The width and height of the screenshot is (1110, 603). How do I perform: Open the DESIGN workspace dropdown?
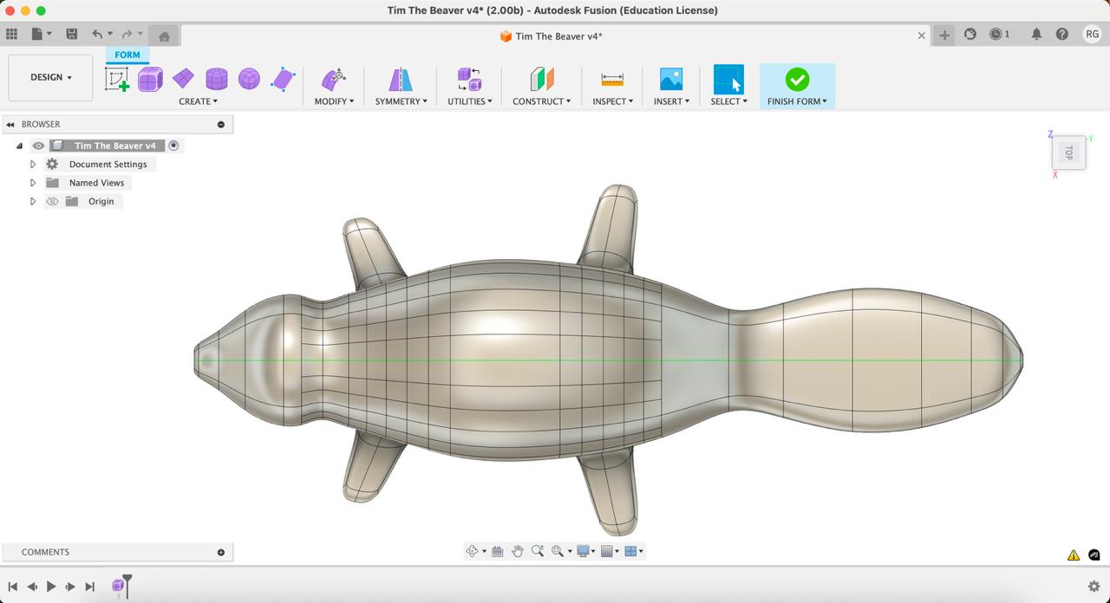(50, 77)
